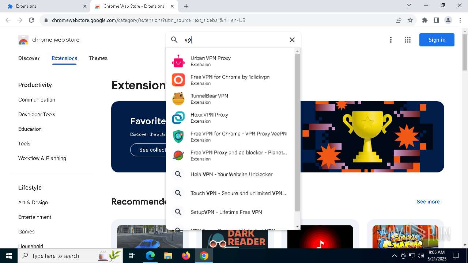The image size is (468, 263).
Task: Open the Themes tab
Action: (x=98, y=58)
